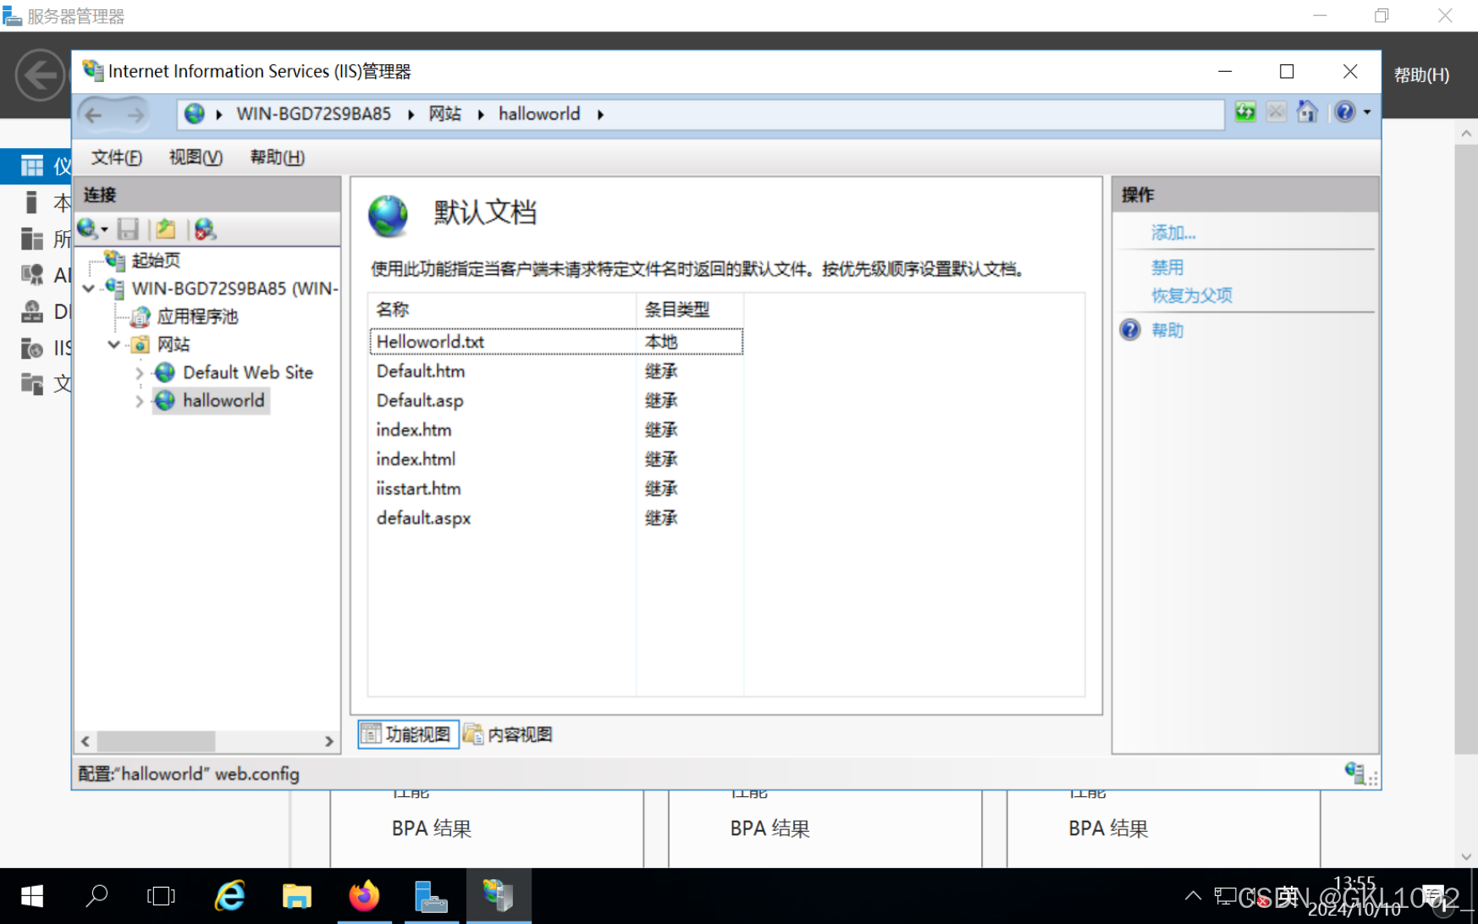Click the stop loading icon in address bar

point(1276,112)
